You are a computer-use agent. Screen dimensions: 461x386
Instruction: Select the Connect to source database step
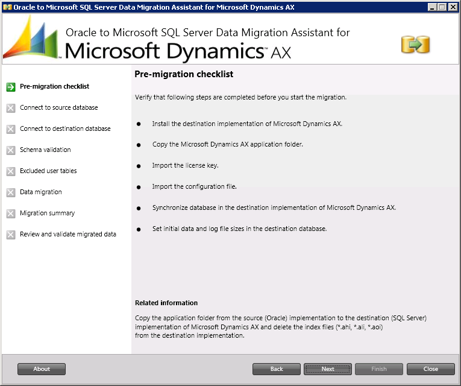coord(58,107)
